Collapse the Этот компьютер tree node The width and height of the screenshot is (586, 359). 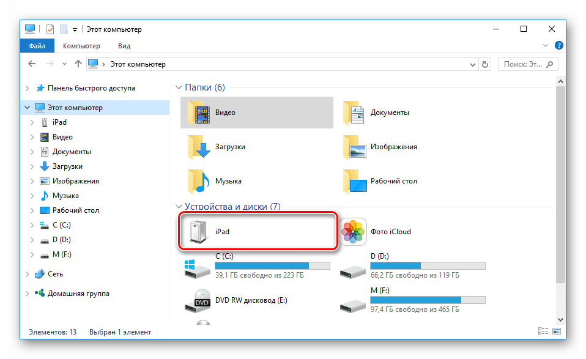27,108
